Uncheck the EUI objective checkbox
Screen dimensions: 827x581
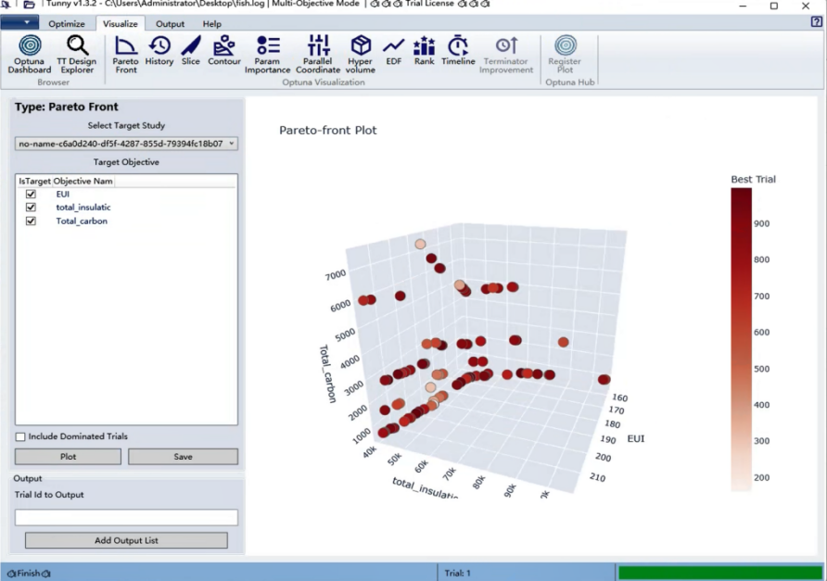pos(31,194)
